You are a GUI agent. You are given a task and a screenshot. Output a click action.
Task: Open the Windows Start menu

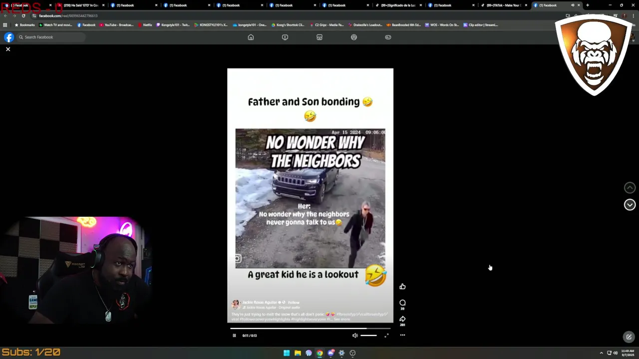pos(287,353)
